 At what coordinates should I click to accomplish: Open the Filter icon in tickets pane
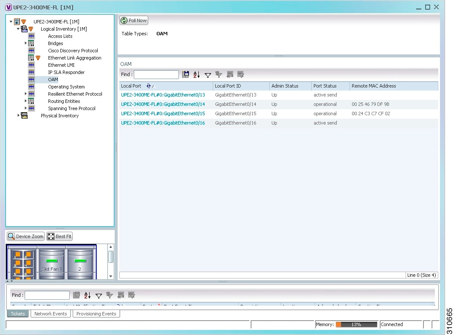click(x=99, y=295)
